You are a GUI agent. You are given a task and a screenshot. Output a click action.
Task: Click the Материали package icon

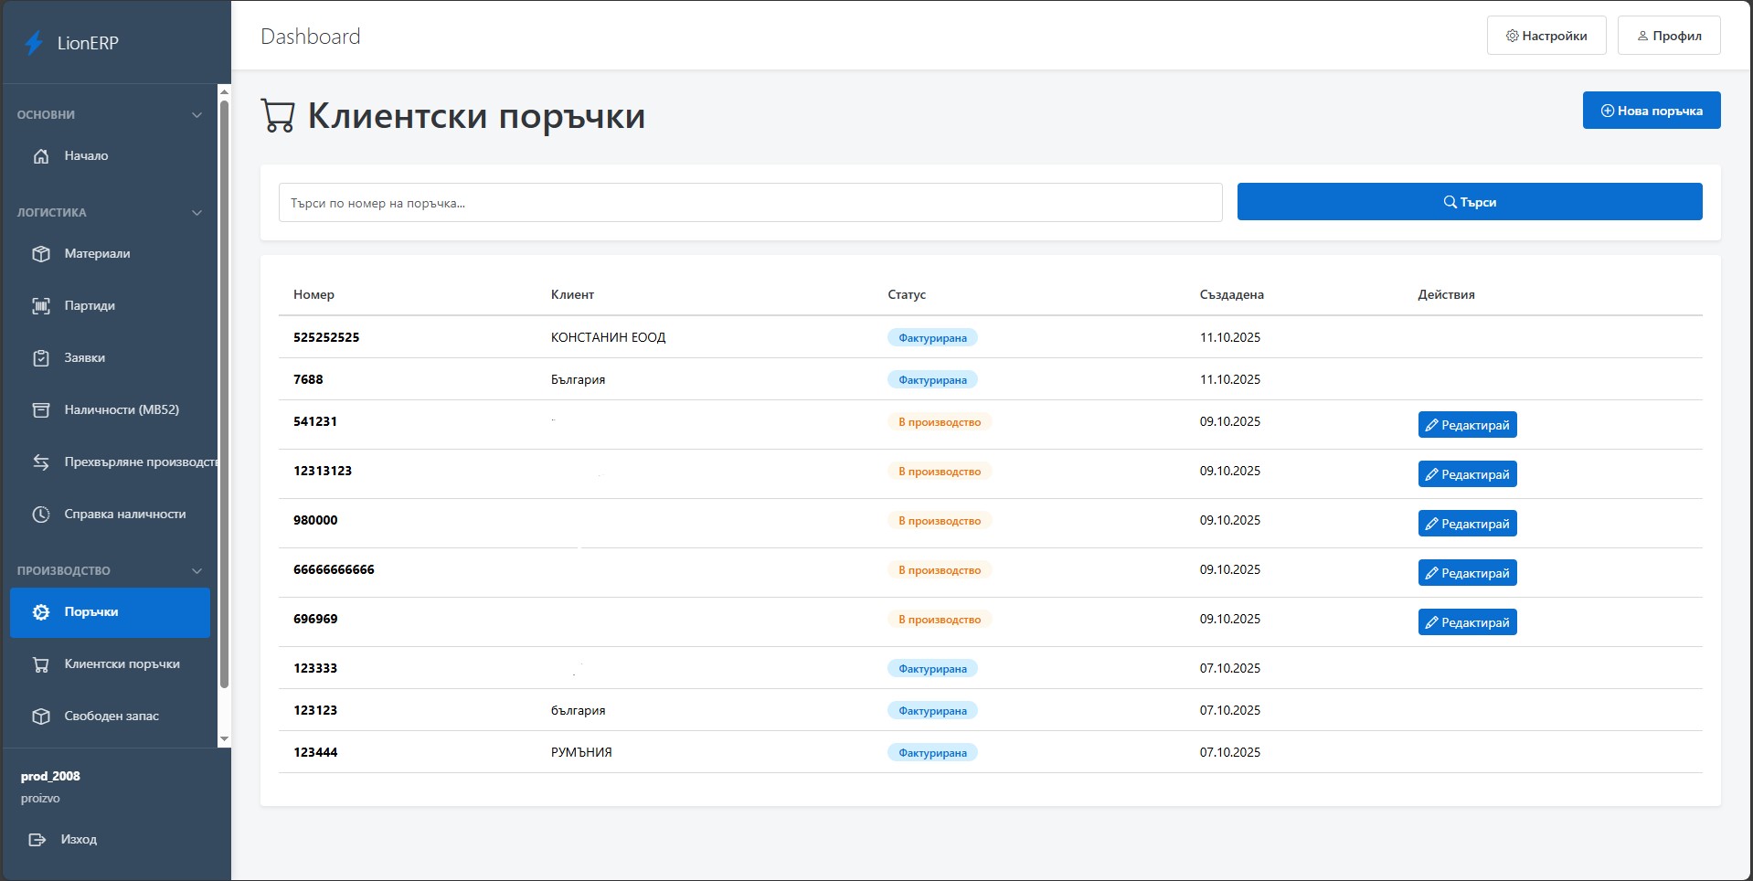tap(41, 254)
